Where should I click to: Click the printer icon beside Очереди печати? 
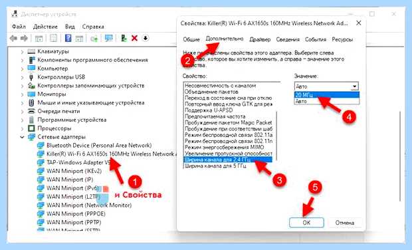point(31,111)
